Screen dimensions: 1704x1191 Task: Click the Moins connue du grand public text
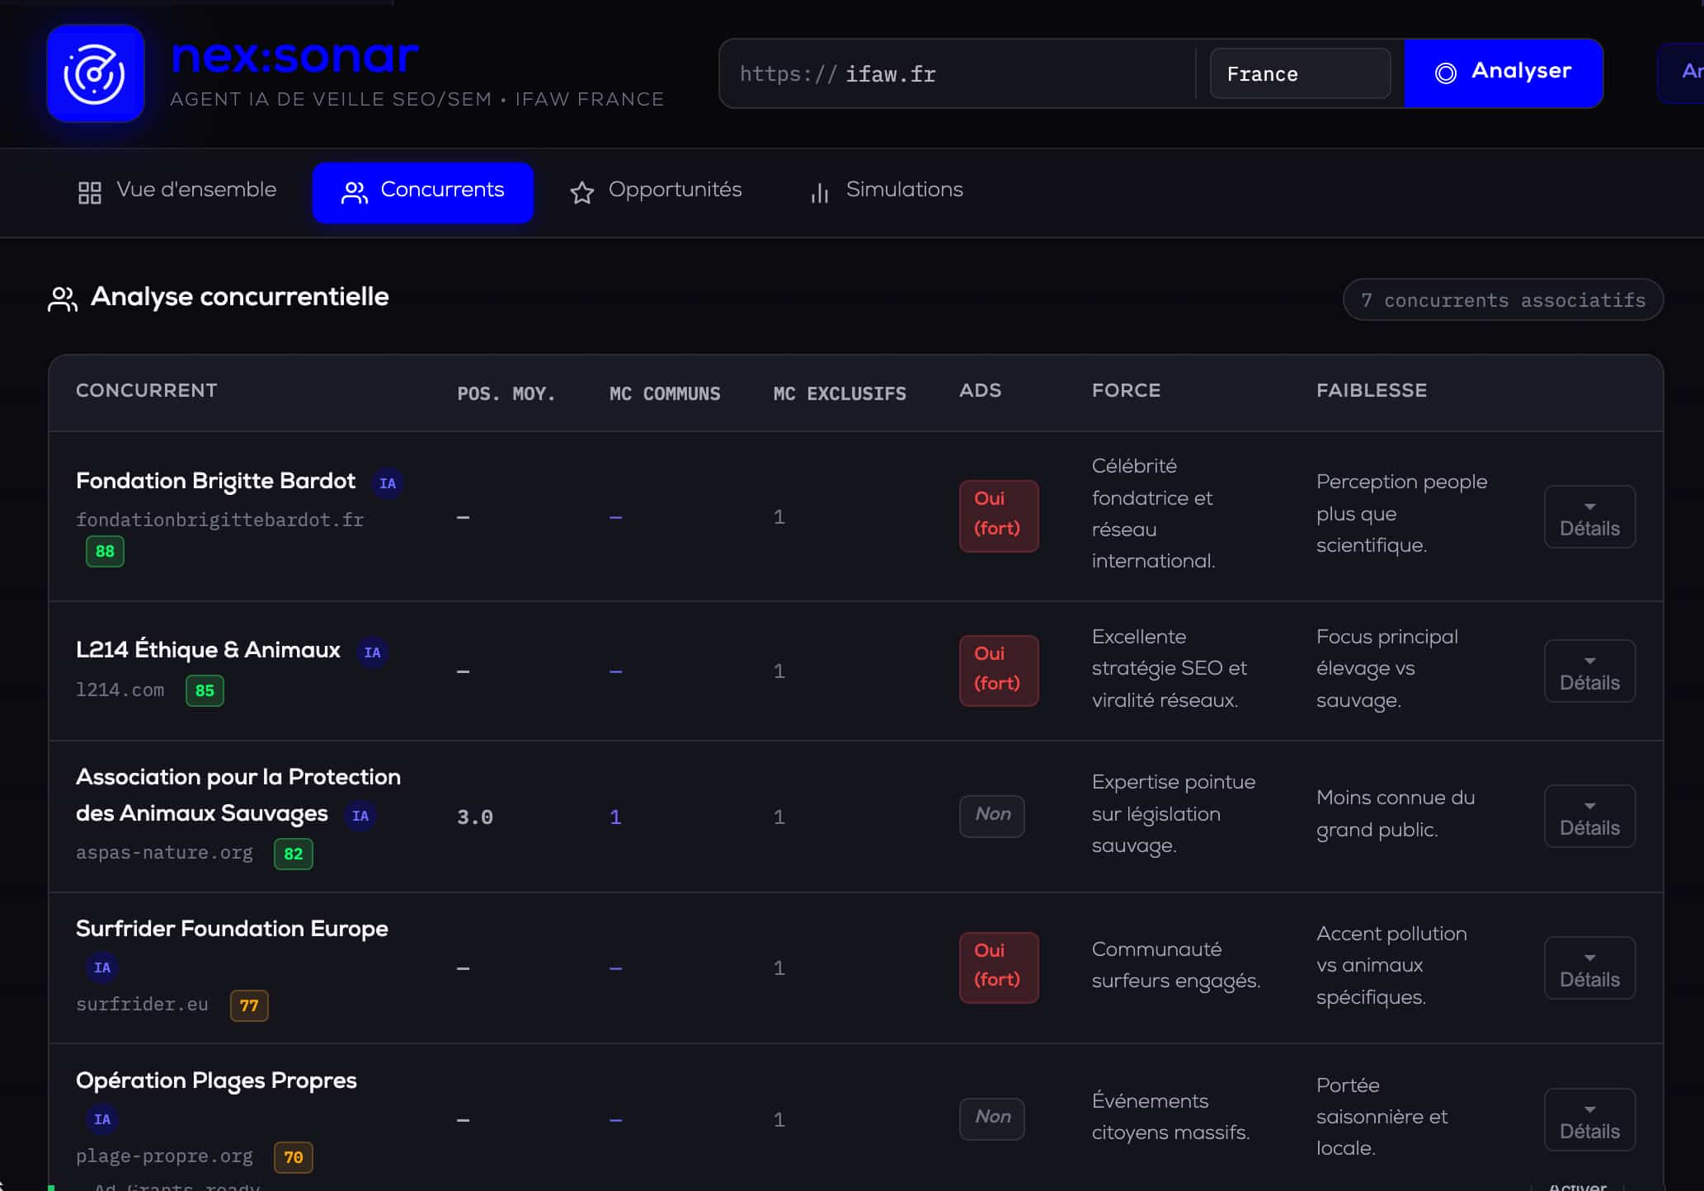click(x=1396, y=814)
